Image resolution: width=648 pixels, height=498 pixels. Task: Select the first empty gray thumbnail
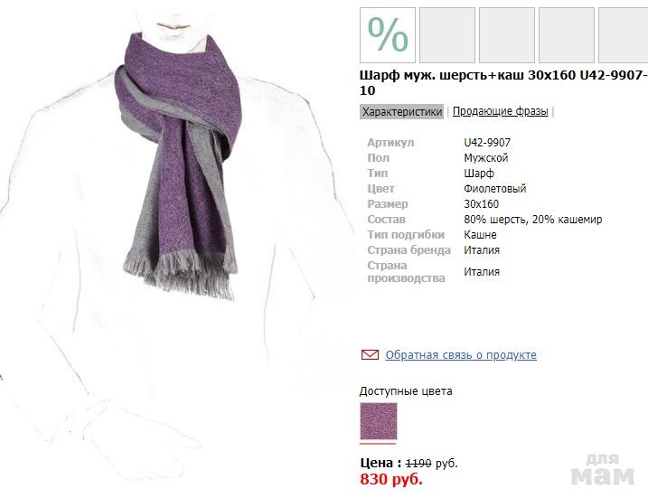coord(447,35)
